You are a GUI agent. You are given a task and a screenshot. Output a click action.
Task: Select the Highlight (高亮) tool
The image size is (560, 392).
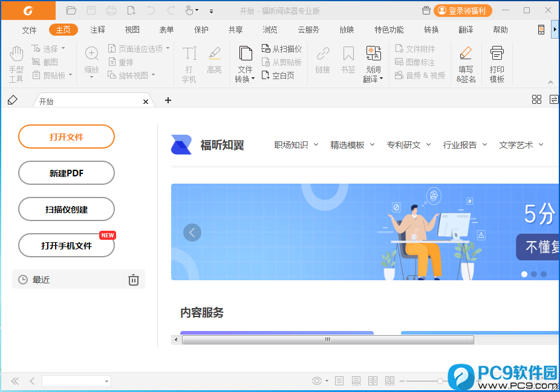click(x=214, y=60)
